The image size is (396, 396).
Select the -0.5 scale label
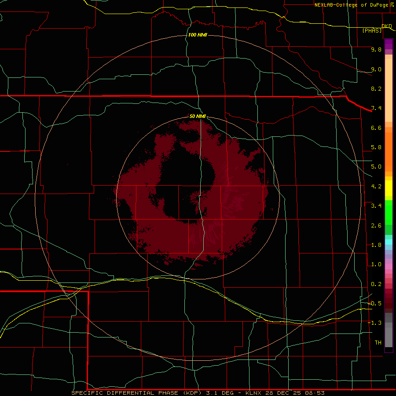click(374, 304)
